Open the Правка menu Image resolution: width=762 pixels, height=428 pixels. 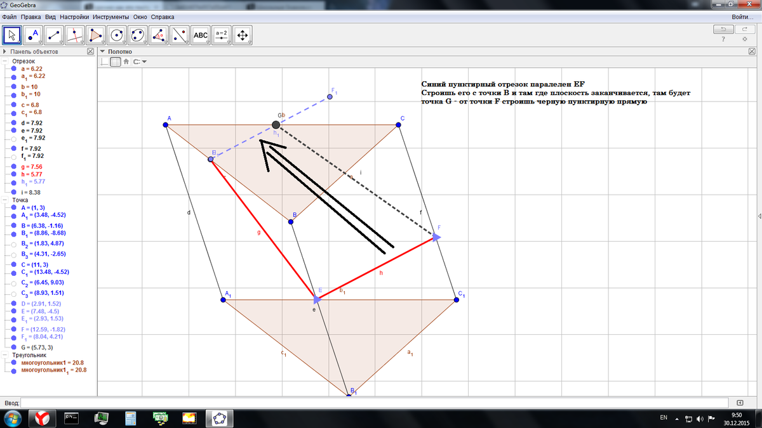[x=30, y=16]
